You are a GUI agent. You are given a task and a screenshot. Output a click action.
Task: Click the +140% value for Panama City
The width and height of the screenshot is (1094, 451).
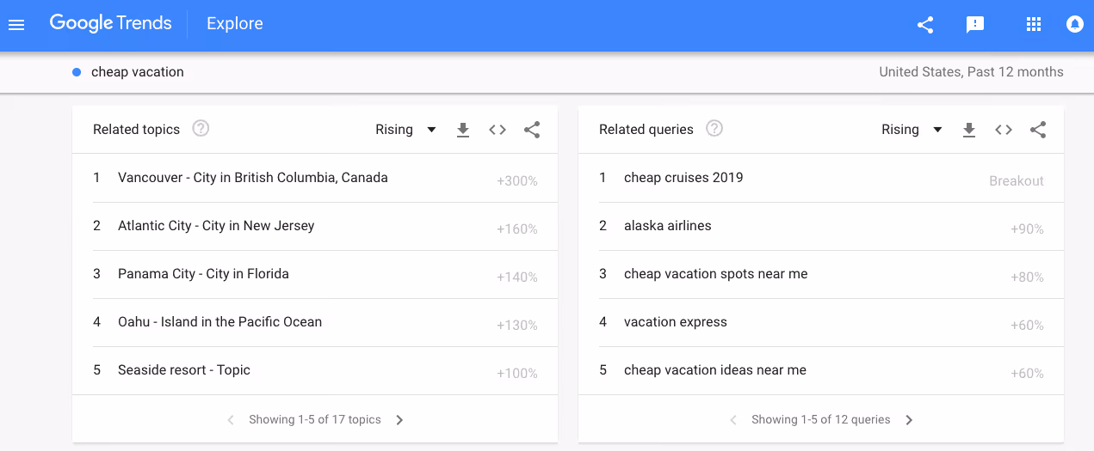tap(517, 277)
